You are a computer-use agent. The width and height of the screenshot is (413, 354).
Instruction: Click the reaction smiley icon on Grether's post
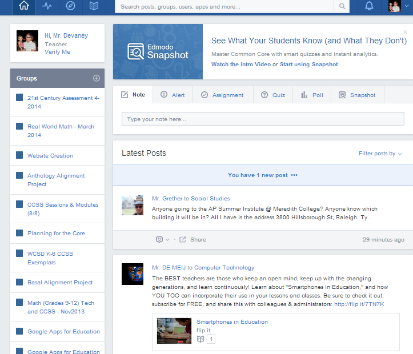[159, 239]
